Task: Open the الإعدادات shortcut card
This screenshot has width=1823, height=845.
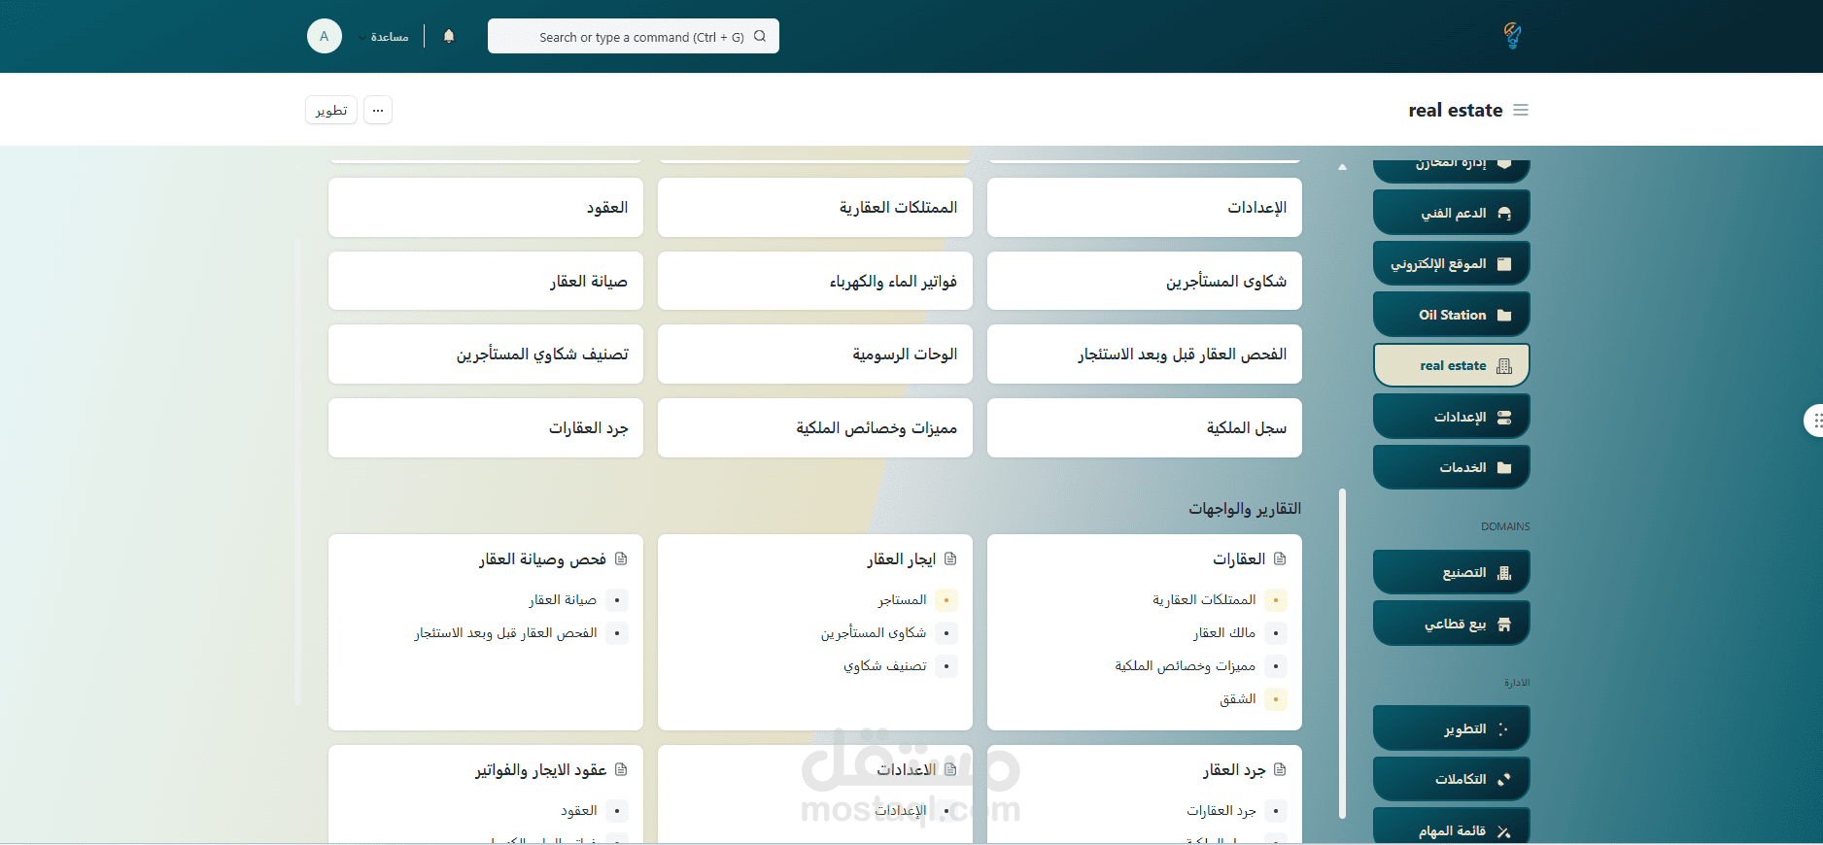Action: click(x=1145, y=207)
